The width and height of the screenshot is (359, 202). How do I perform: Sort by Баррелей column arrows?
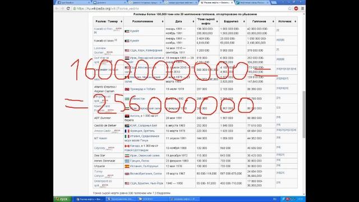pyautogui.click(x=244, y=21)
